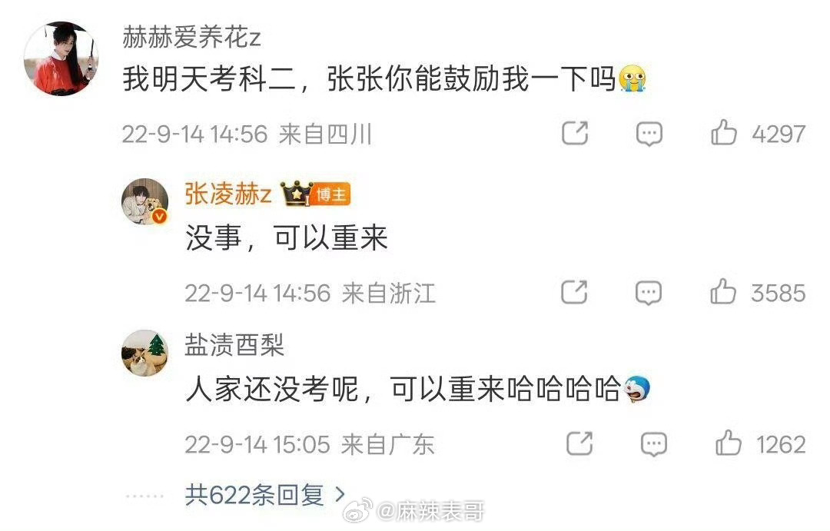Open 赫赫爱养花z's profile avatar
This screenshot has width=830, height=531.
(x=61, y=58)
